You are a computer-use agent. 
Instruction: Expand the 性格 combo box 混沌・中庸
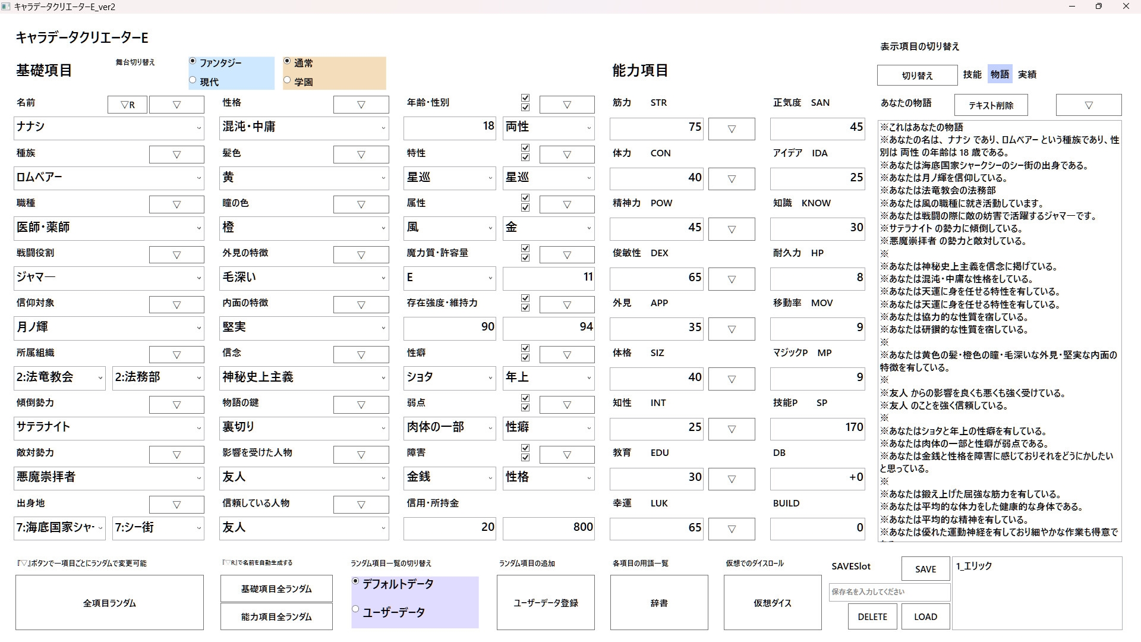[x=383, y=128]
